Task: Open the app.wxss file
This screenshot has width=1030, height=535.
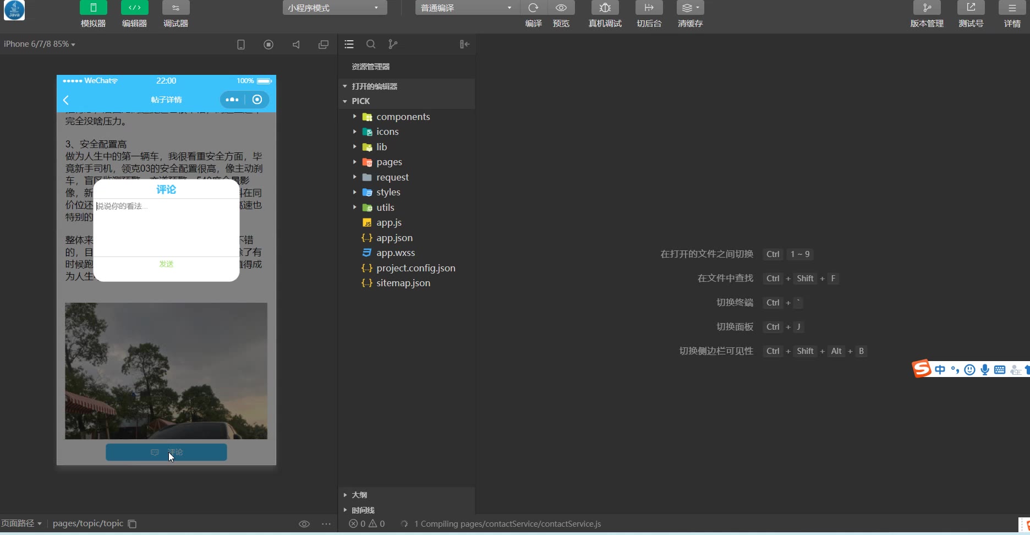Action: pos(407,253)
